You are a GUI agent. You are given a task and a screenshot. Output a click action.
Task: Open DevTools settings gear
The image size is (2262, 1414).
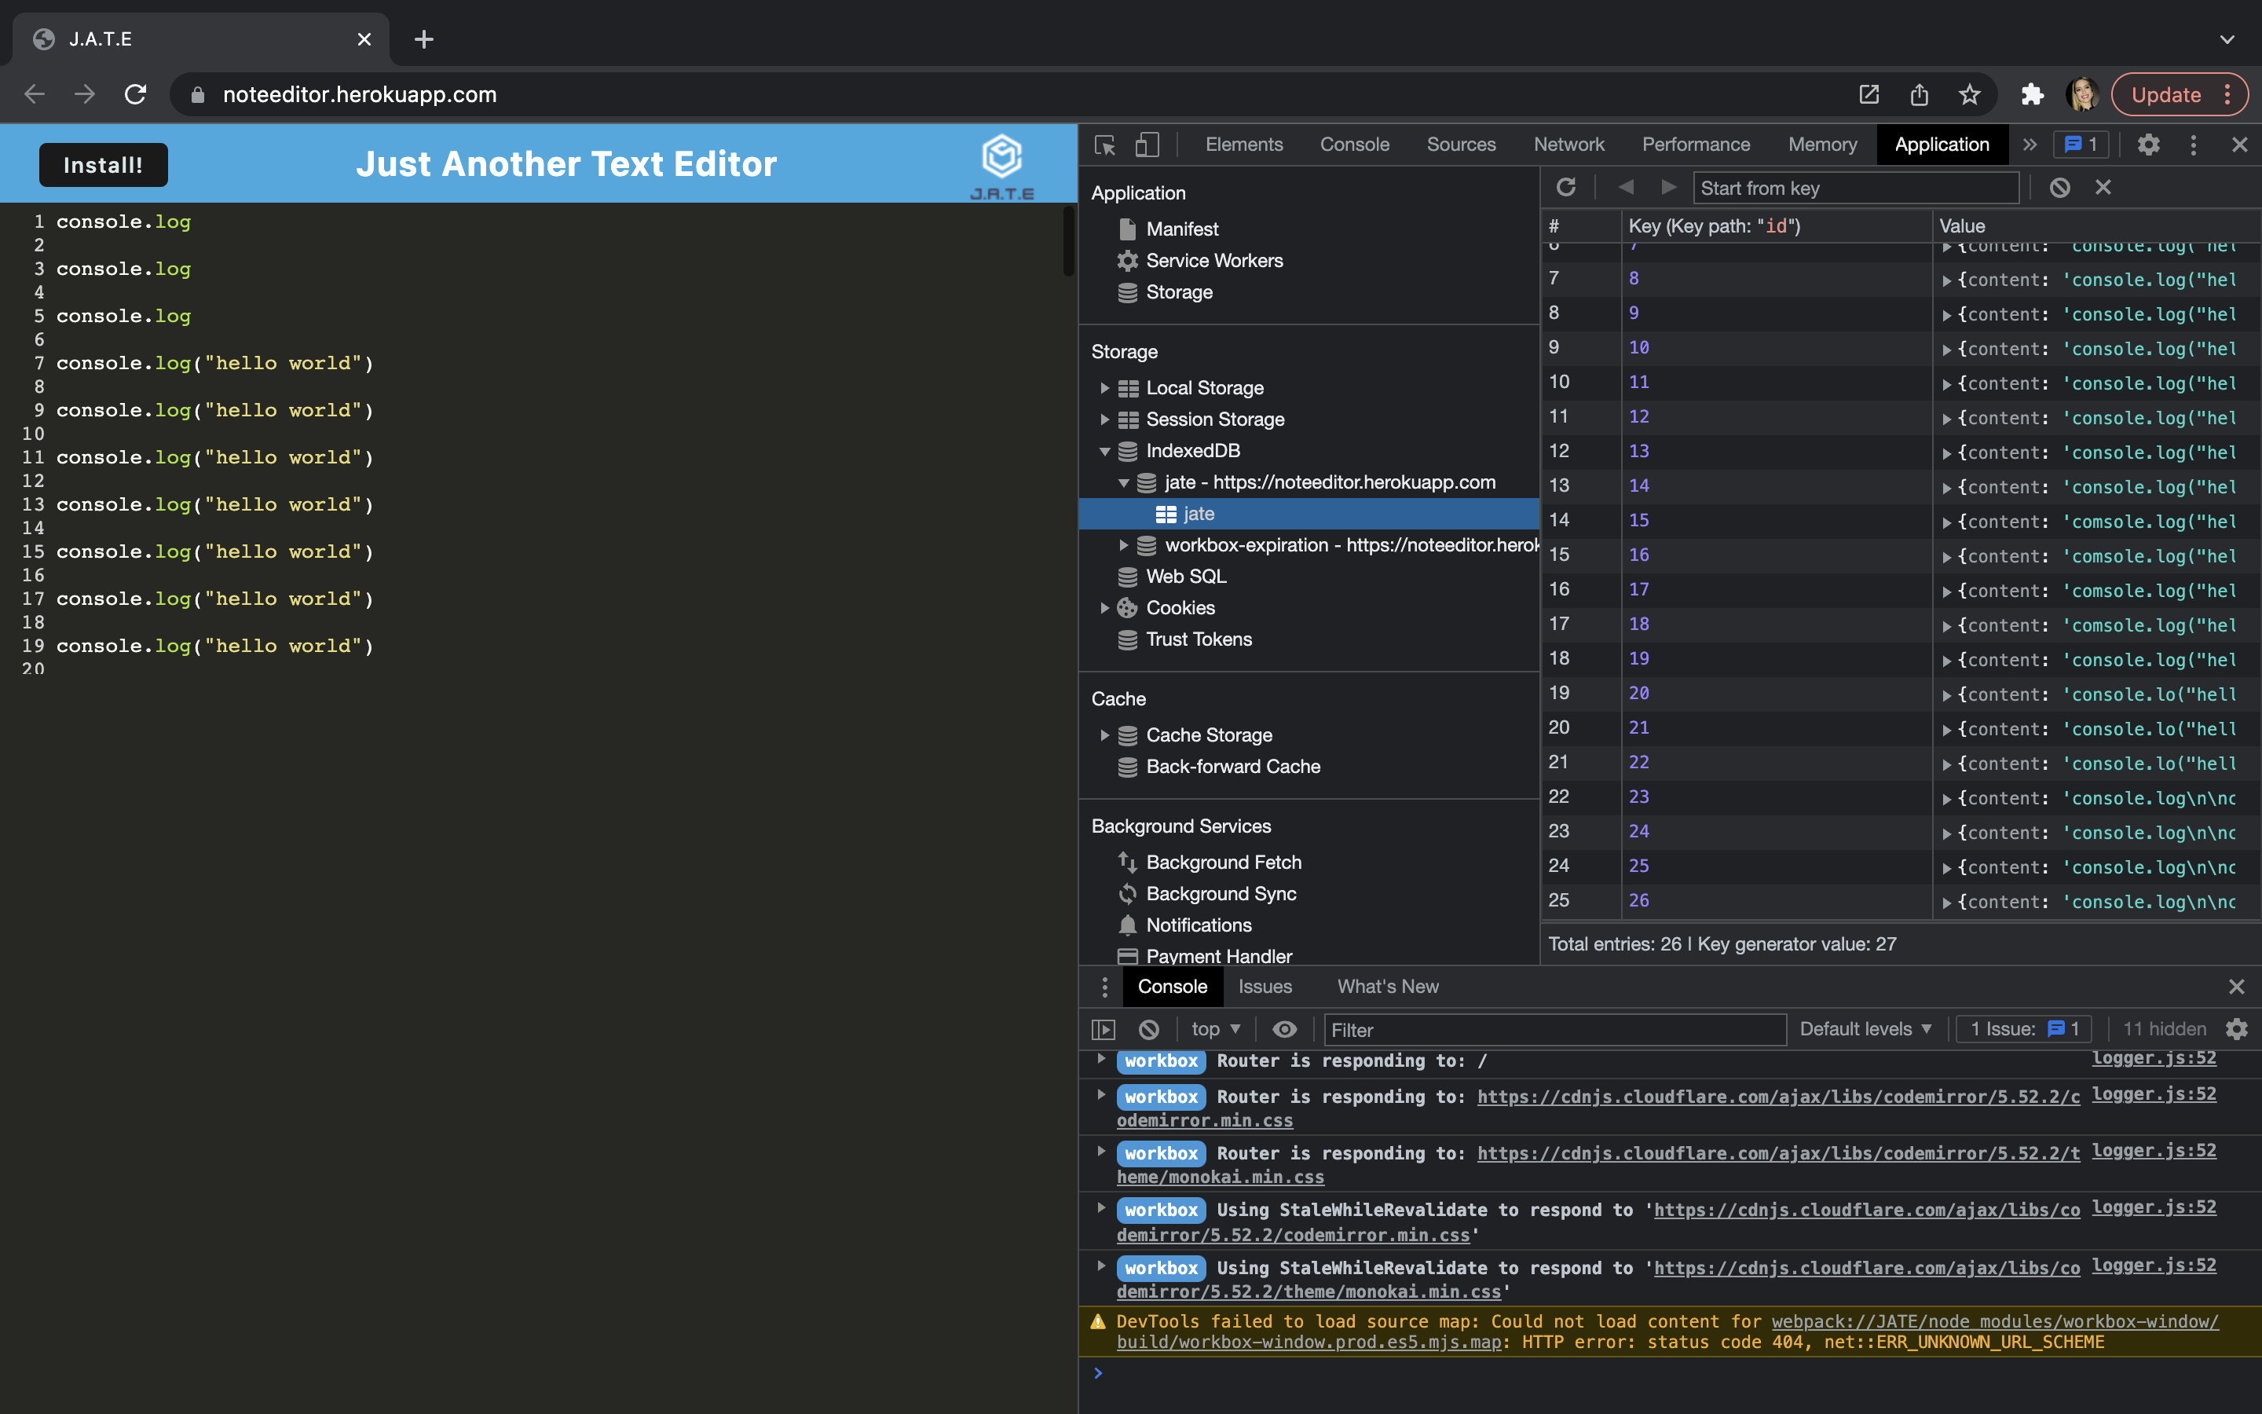[x=2149, y=145]
